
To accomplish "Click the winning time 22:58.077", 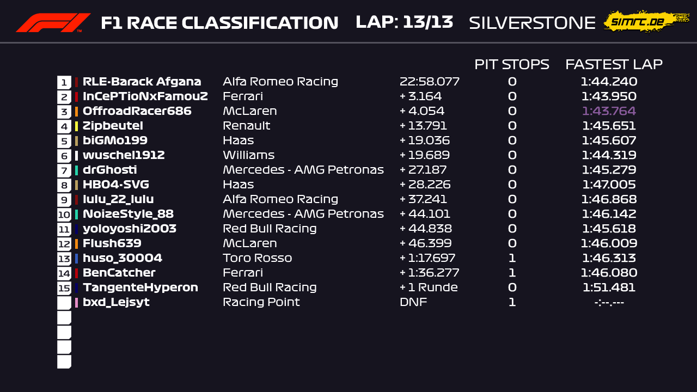I will [430, 82].
